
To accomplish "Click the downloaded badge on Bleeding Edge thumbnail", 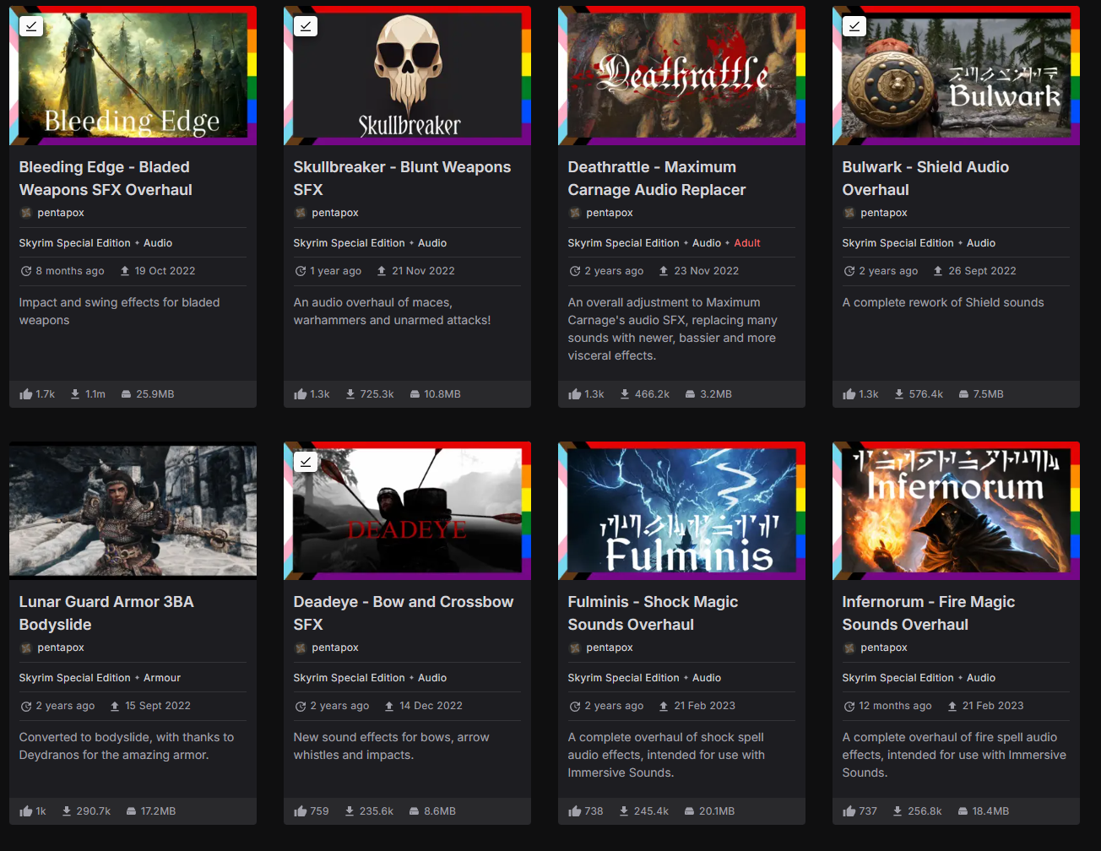I will (x=31, y=26).
